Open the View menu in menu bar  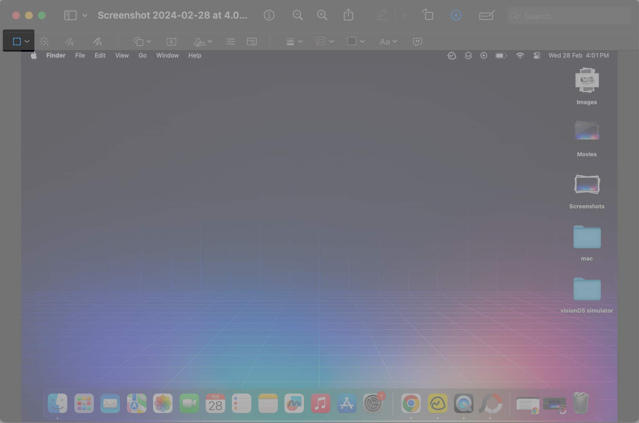coord(122,55)
